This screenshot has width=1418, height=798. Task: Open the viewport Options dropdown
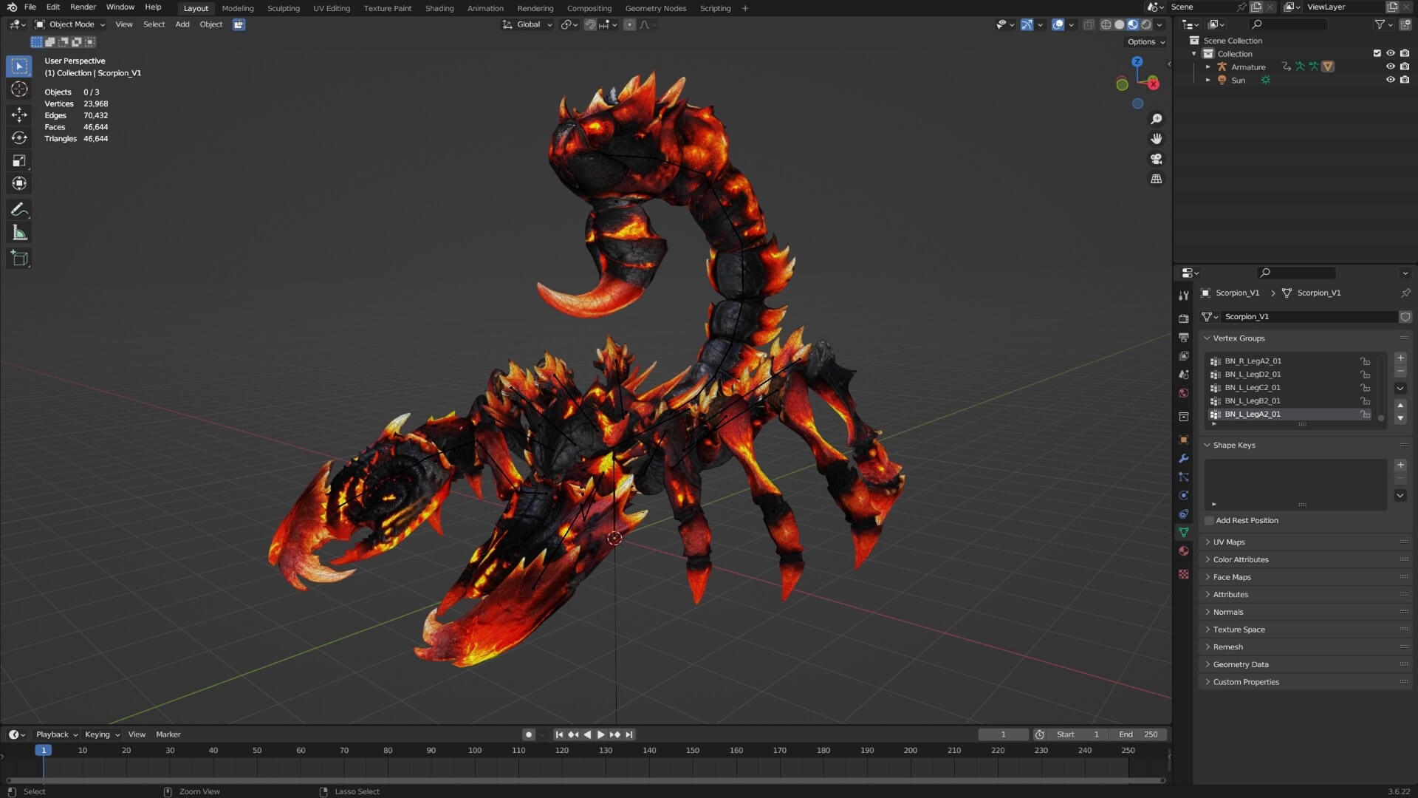coord(1146,42)
